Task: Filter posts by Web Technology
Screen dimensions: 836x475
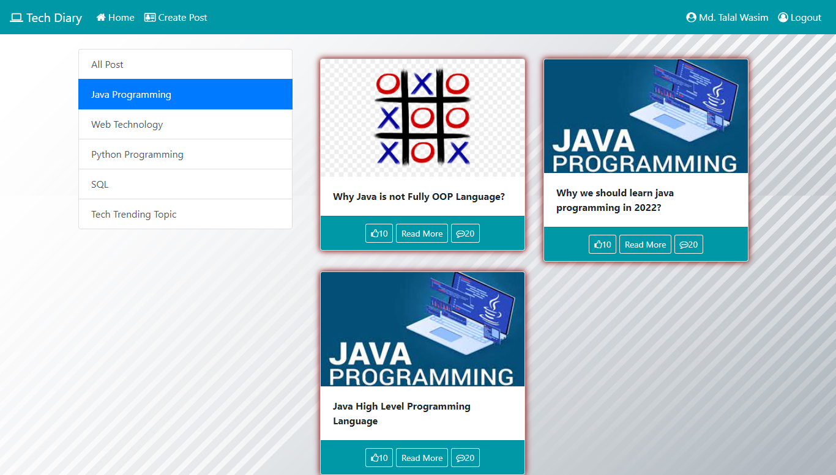Action: [x=185, y=124]
